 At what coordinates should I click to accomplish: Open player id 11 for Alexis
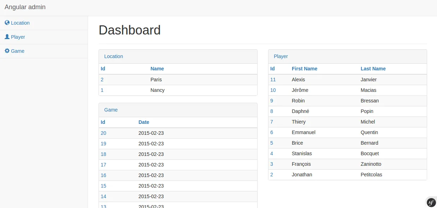273,80
